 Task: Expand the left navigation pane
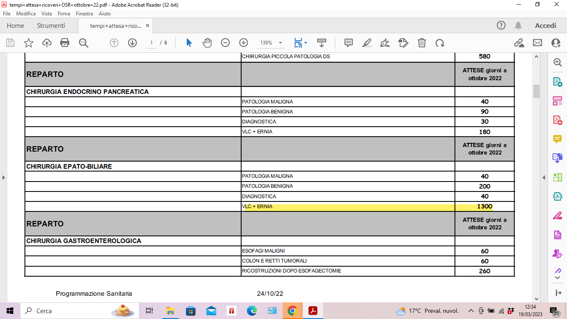(x=4, y=178)
